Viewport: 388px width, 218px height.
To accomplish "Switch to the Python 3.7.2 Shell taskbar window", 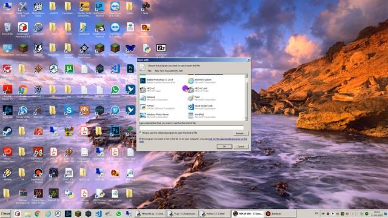I will point(215,214).
